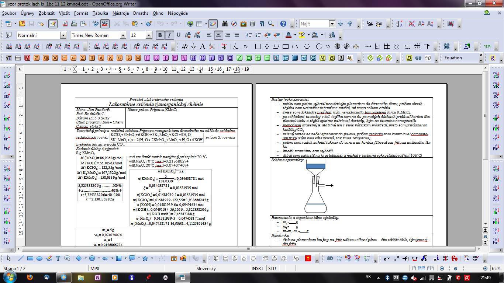Open the Najít search field dropdown
Image resolution: width=504 pixels, height=283 pixels.
tap(332, 24)
